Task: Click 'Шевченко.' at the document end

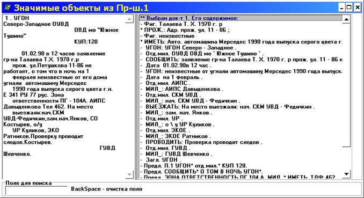Action: coord(17,154)
